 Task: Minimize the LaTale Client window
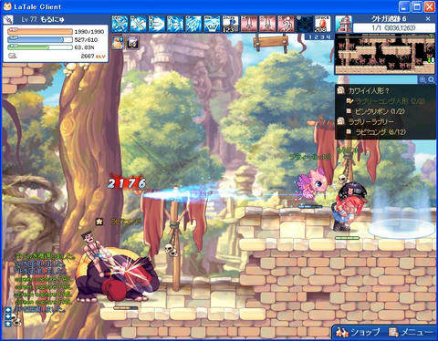coord(404,6)
